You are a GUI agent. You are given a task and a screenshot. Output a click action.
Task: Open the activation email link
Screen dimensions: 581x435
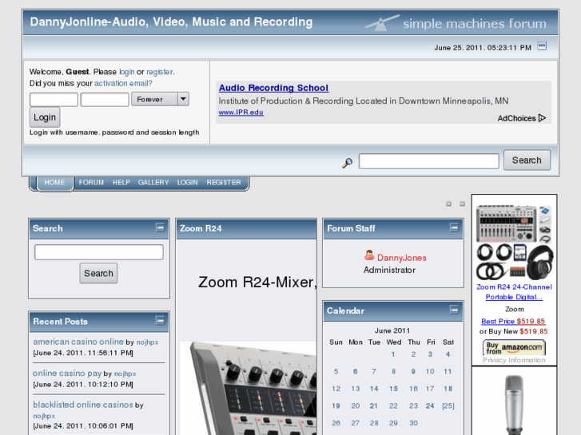click(123, 83)
